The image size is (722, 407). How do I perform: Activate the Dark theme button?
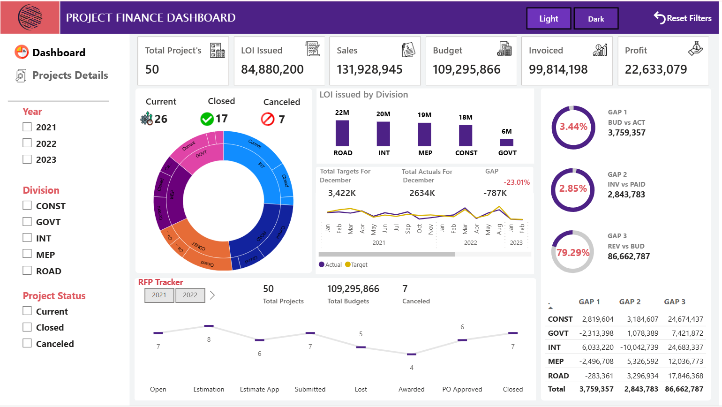[596, 19]
